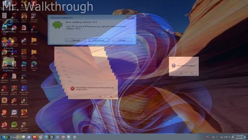This screenshot has width=248, height=140.
Task: Open the Firefox desktop shortcut in the bottom row
Action: [4, 125]
